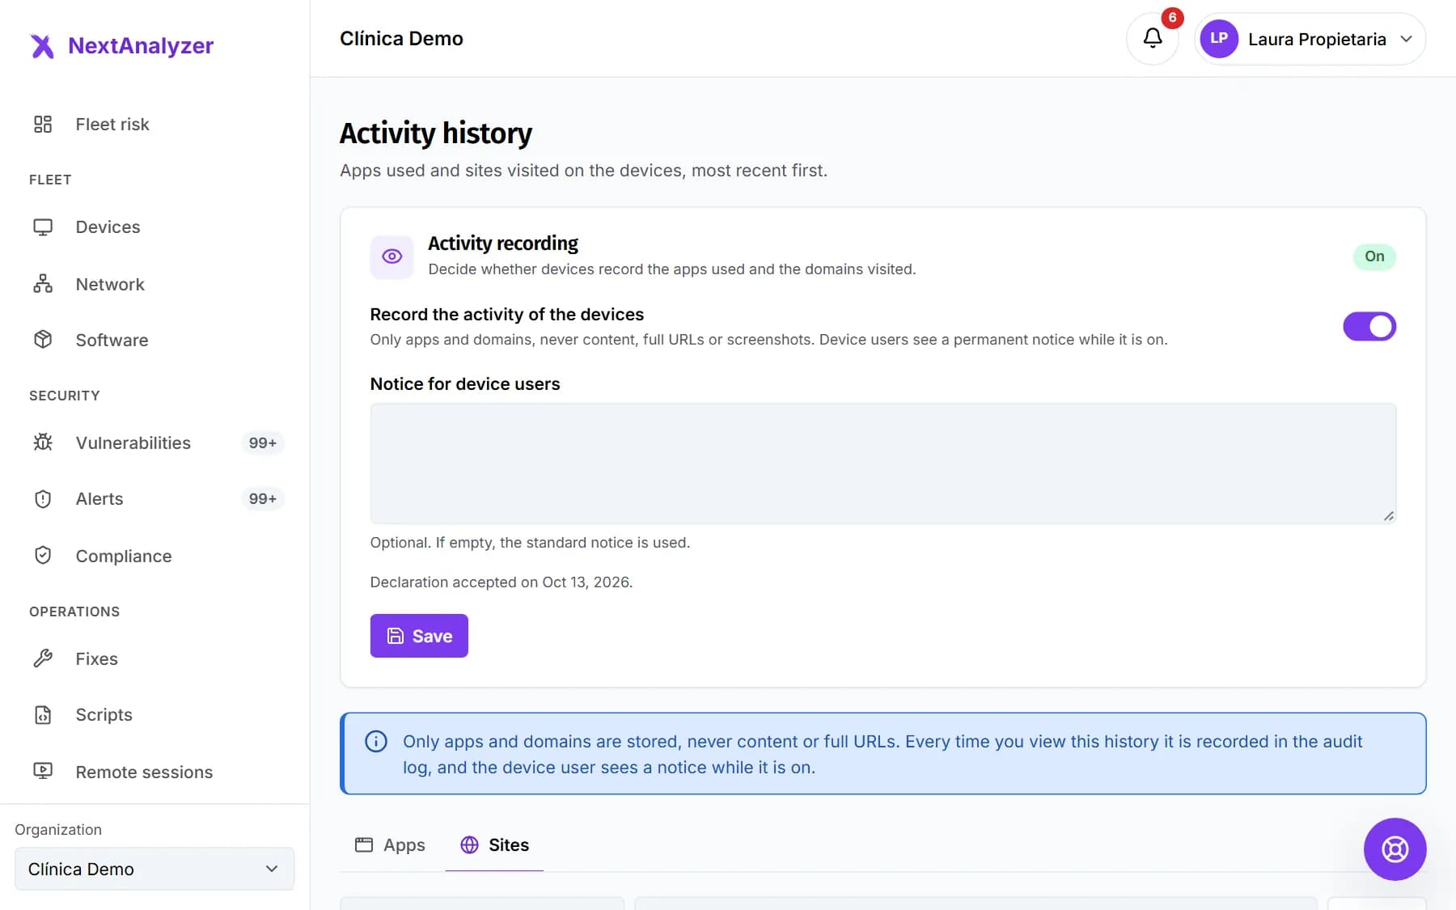The image size is (1456, 910).
Task: Open the Devices monitor icon
Action: (43, 227)
